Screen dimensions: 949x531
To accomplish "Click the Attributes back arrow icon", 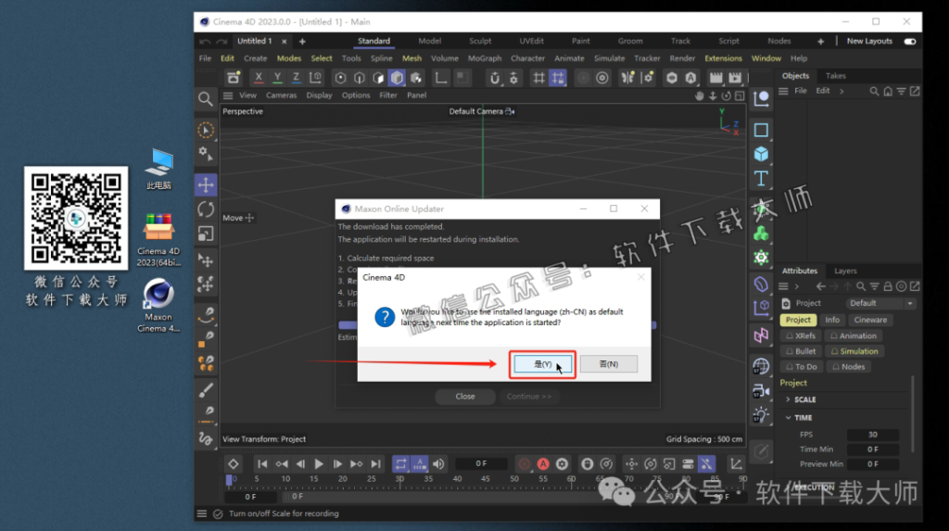I will pos(821,286).
